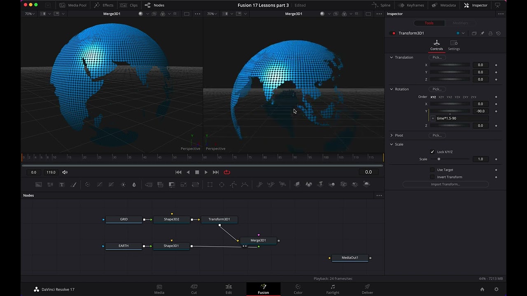Go to the Color page

(298, 289)
